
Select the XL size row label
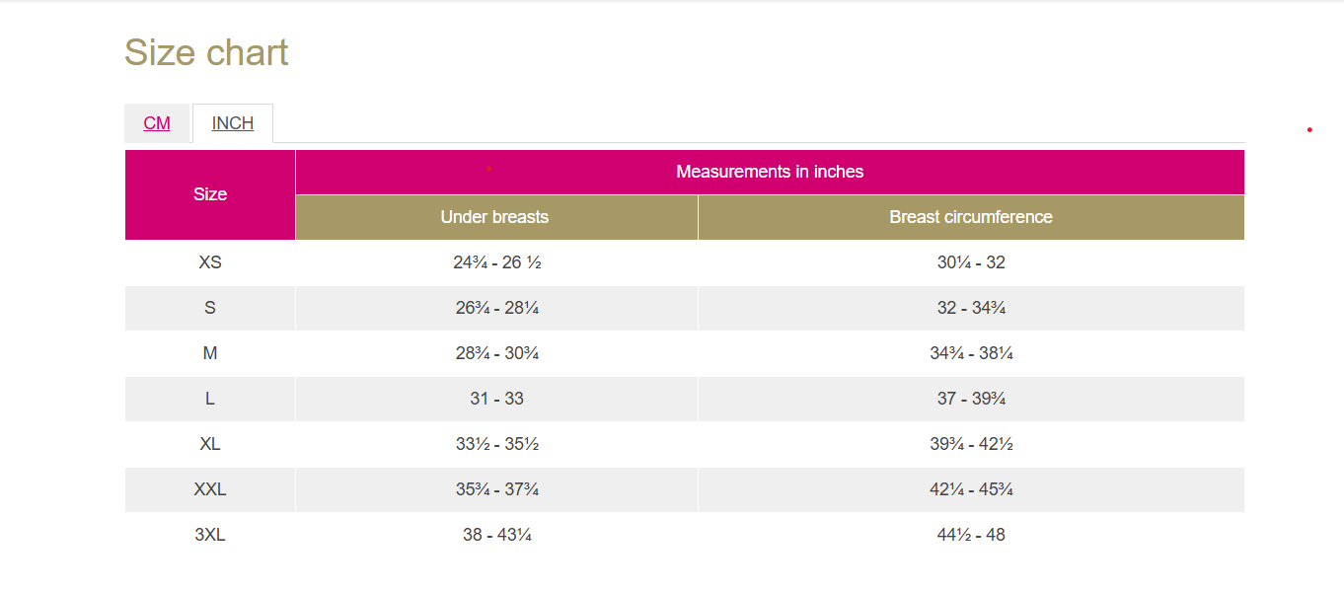(210, 444)
